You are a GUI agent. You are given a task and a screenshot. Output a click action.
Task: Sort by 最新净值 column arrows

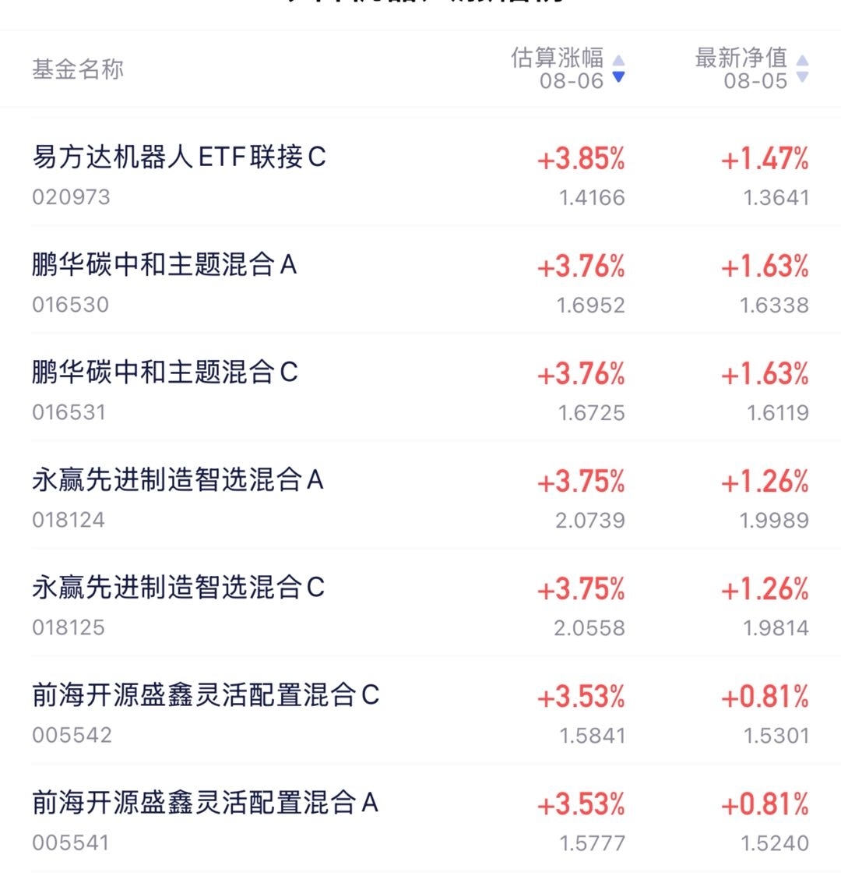[x=802, y=69]
